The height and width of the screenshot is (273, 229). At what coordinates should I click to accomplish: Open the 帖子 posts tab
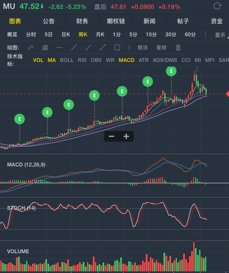click(183, 21)
